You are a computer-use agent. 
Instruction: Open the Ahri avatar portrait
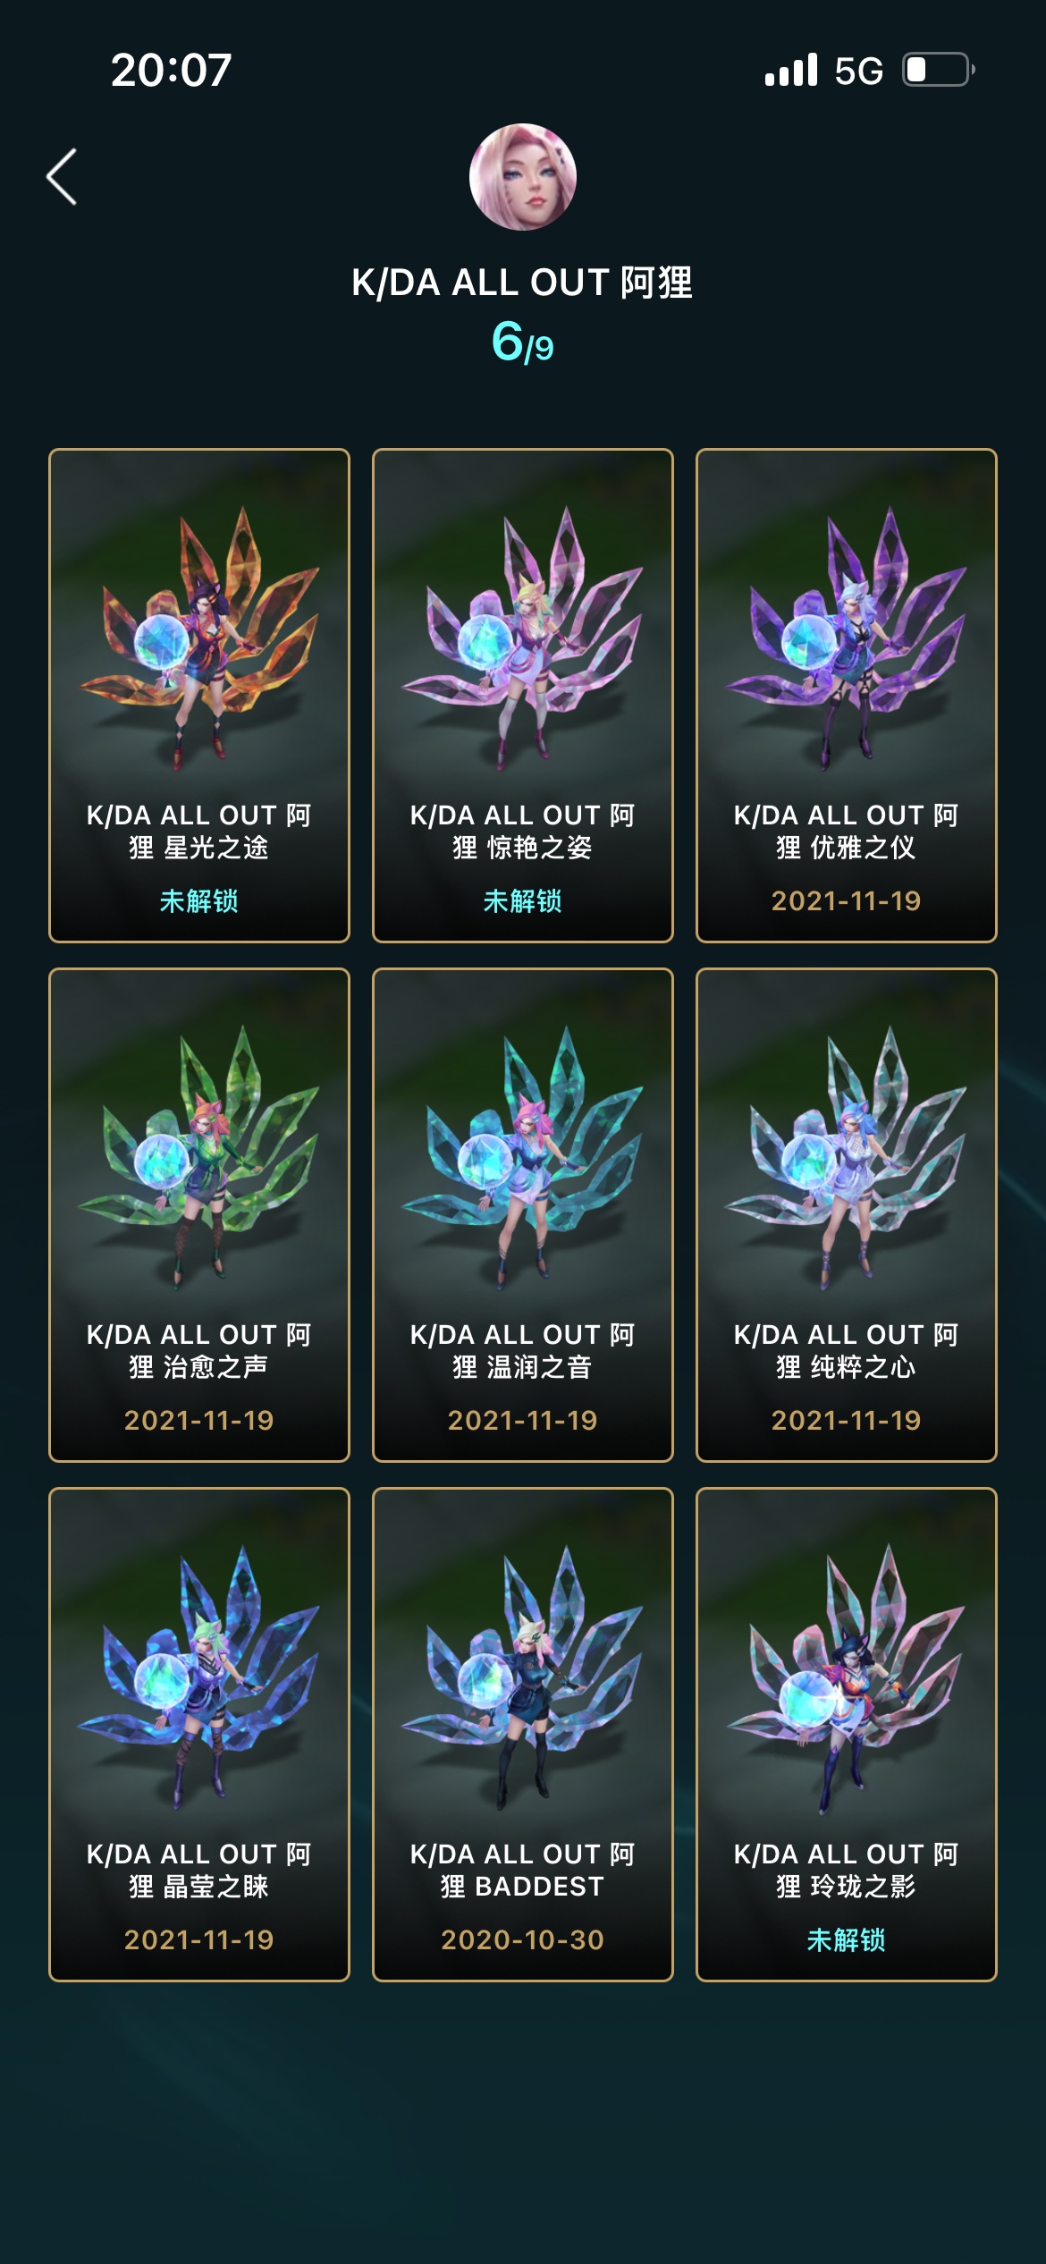click(523, 177)
